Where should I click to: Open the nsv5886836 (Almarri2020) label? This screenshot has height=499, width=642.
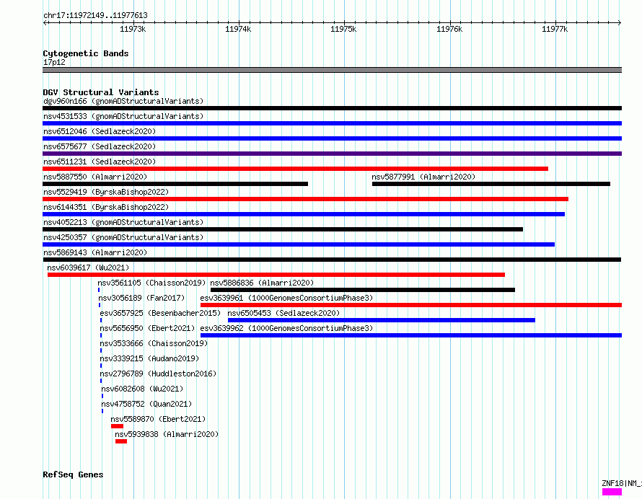262,283
